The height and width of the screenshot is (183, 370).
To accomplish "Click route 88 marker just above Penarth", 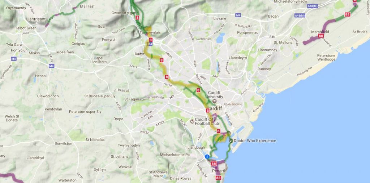I will click(x=214, y=164).
